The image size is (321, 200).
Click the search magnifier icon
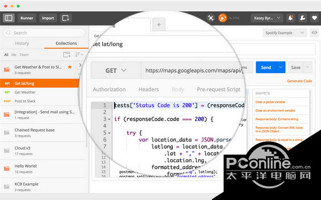[x=9, y=33]
